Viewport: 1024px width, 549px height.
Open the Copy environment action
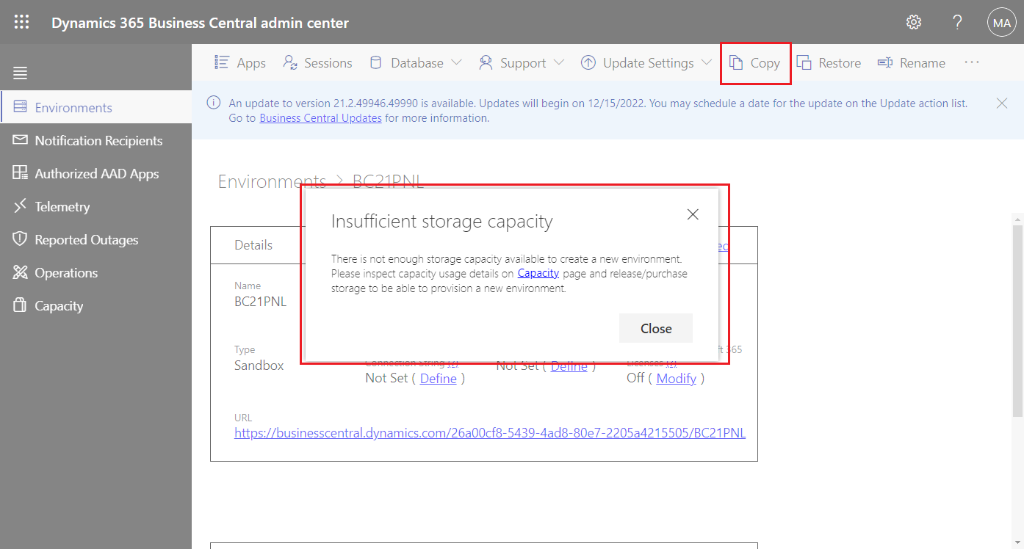[x=755, y=62]
